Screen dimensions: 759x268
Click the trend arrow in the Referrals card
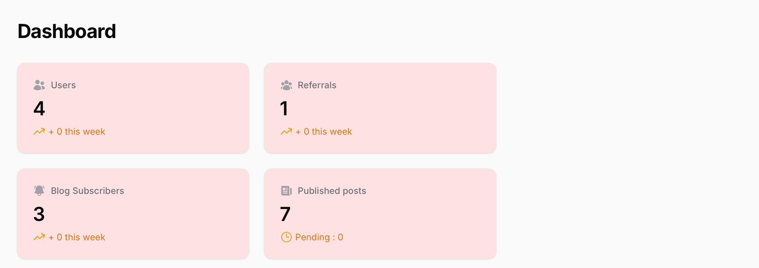tap(286, 131)
